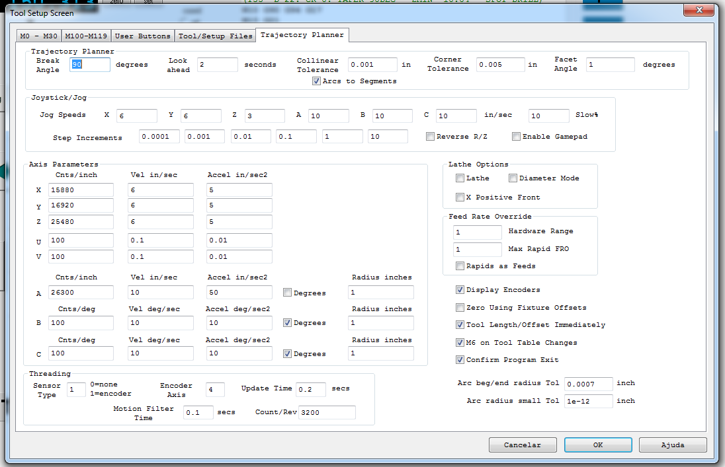The height and width of the screenshot is (467, 725).
Task: Switch to the M0 - M30 tab
Action: tap(39, 36)
